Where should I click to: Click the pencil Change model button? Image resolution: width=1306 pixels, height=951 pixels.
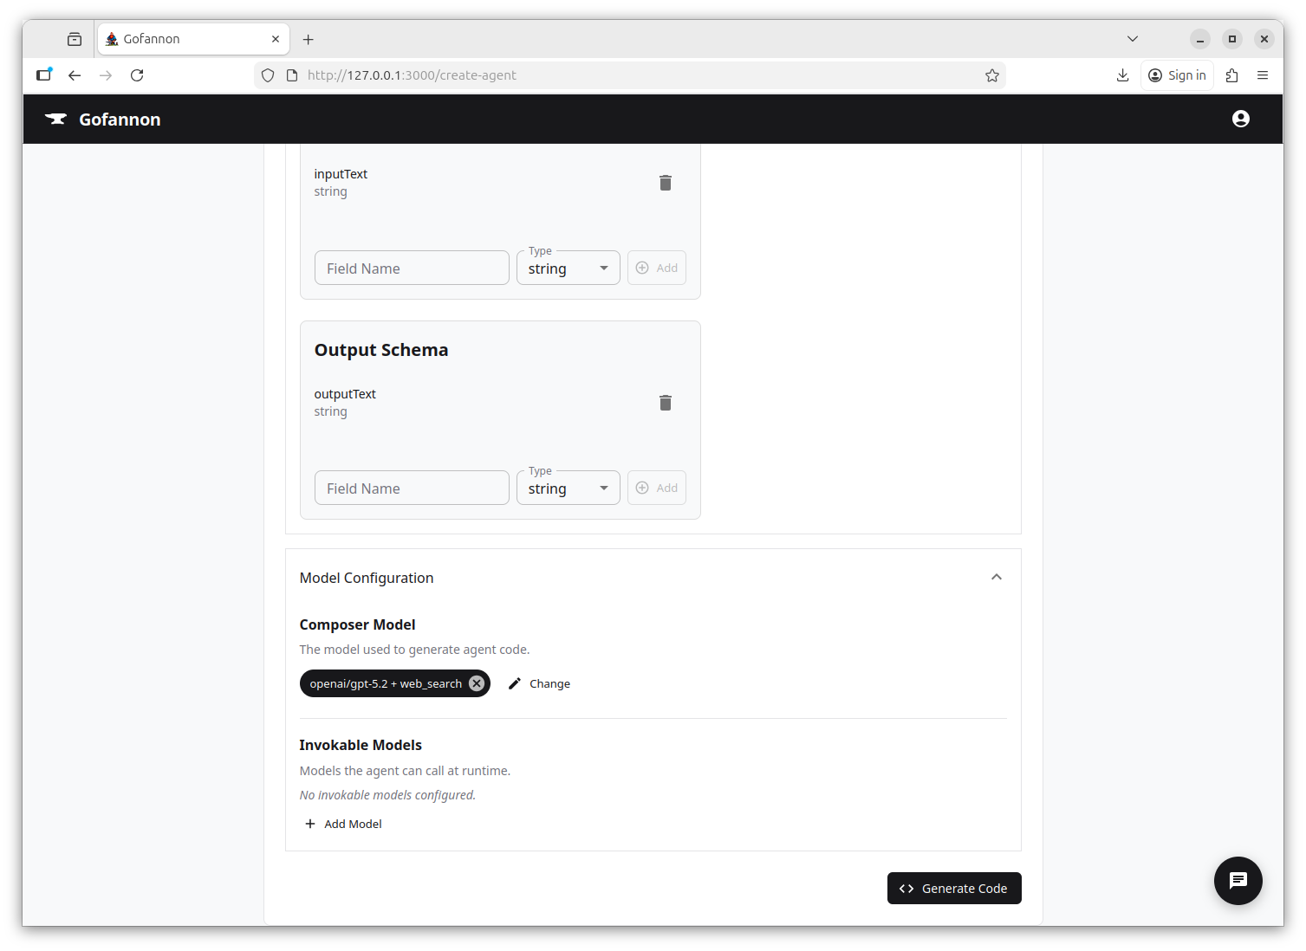pos(539,683)
